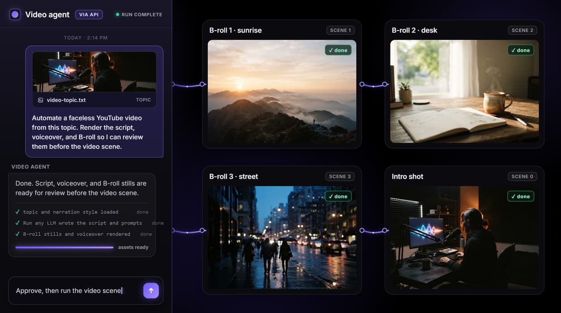Screen dimensions: 561x313
Task: Click the 'TODAY · 2:14 PM' timestamp
Action: [86, 38]
